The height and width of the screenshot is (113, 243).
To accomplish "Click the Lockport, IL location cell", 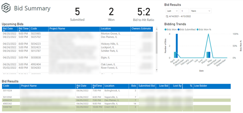I will (x=108, y=47).
